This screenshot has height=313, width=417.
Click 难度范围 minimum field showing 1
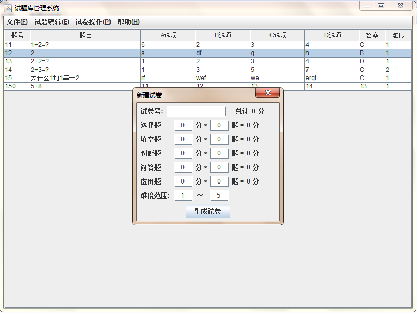pos(183,195)
